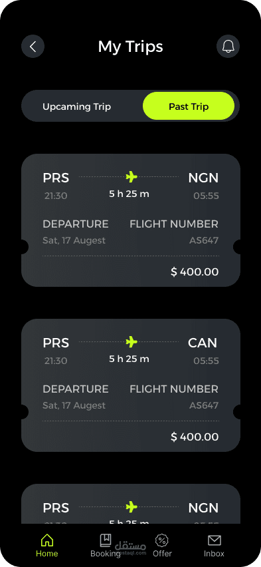Tap the airplane icon on PRS–CAN ticket
Screen dimensions: 261x567
(x=131, y=341)
